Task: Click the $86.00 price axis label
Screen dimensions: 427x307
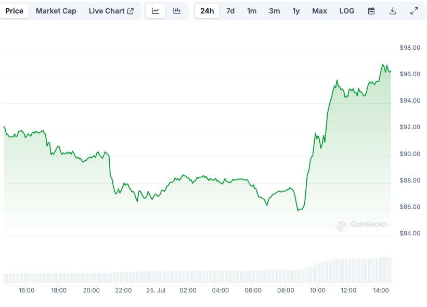Action: 410,206
